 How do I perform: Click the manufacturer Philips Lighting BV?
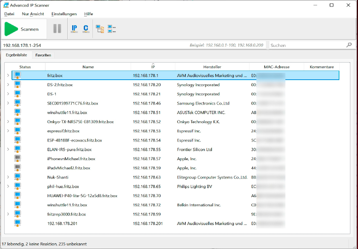[x=194, y=186]
